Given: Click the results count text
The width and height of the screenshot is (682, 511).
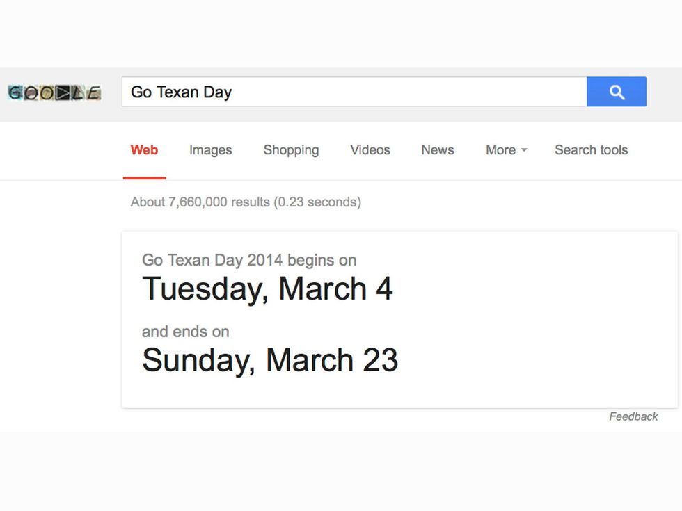Looking at the screenshot, I should click(x=245, y=202).
